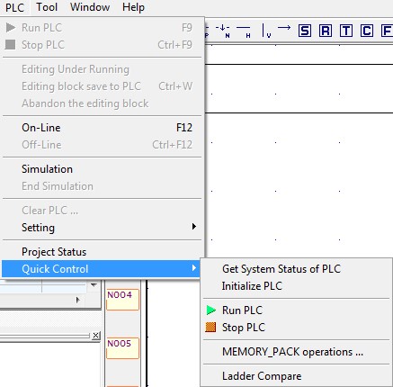Image resolution: width=393 pixels, height=387 pixels.
Task: Select the horizontal line H tool icon
Action: coord(244,31)
